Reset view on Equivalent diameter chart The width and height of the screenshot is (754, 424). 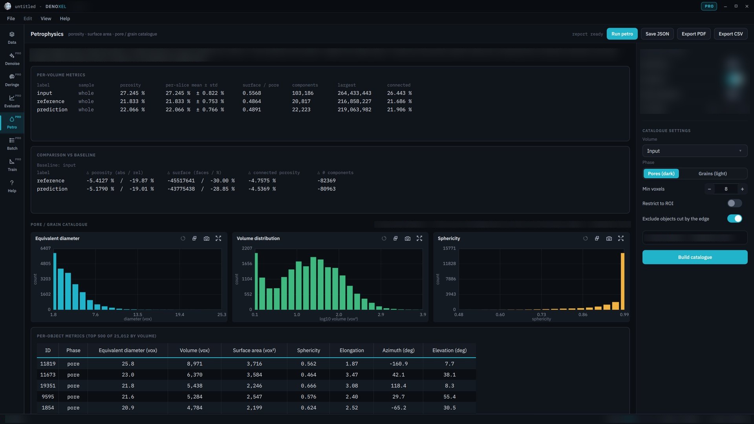click(x=183, y=238)
